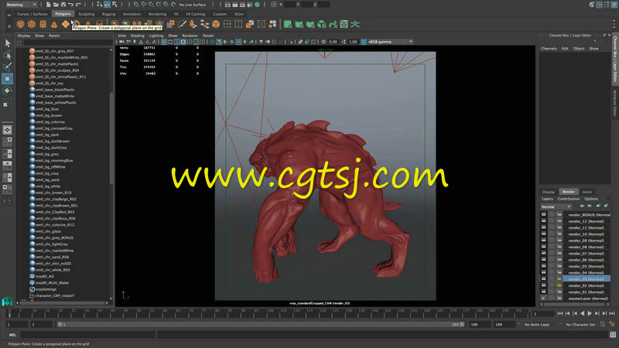Create a polygon cone from shelf
Screen dimensions: 619x348
54,25
